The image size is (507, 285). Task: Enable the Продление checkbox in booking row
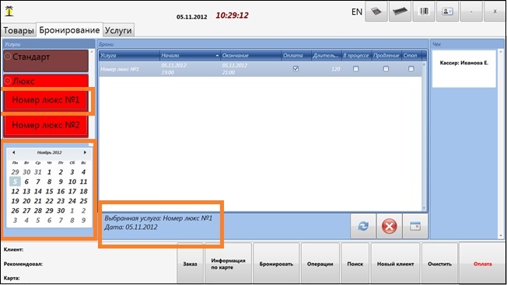coord(386,68)
